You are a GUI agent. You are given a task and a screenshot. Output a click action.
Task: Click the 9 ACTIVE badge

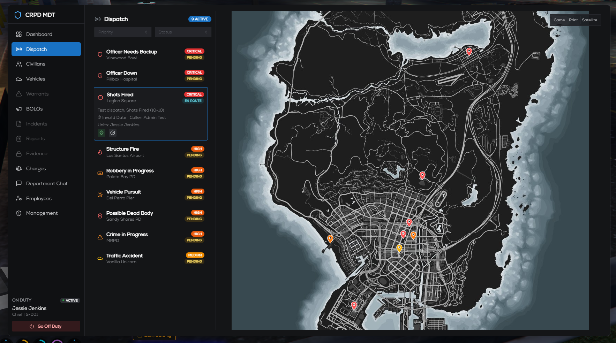pyautogui.click(x=200, y=19)
